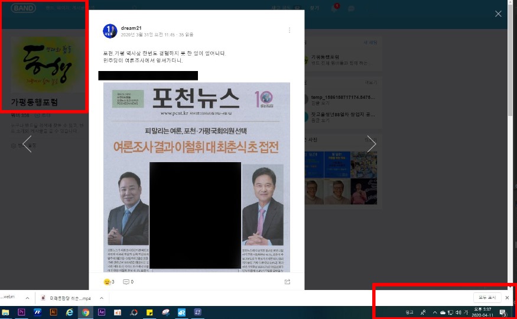Switch to Chrome in the taskbar
Viewport: 517px width, 319px height.
(x=86, y=312)
